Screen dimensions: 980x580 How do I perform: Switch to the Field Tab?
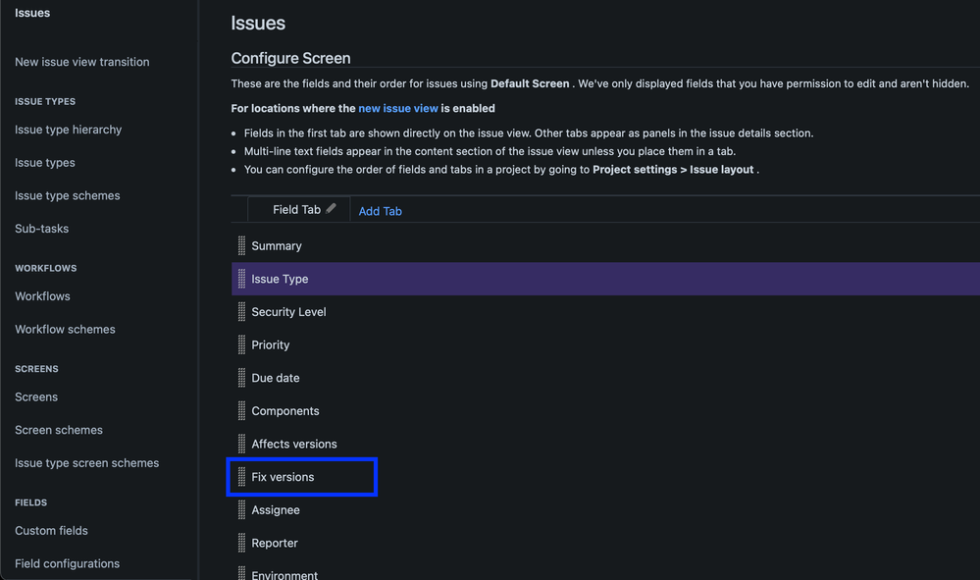(297, 209)
